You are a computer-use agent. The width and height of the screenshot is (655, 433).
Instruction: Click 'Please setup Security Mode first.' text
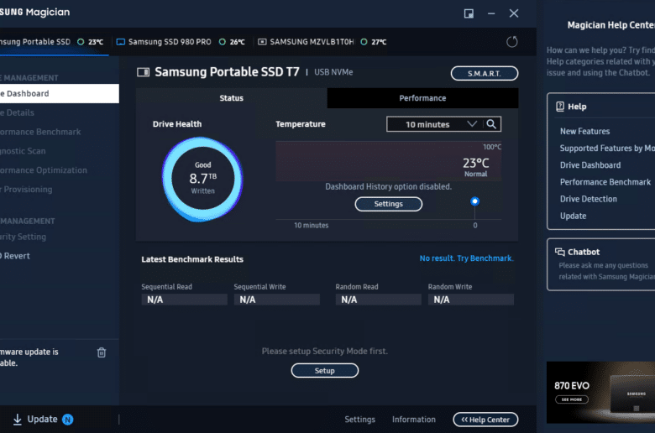tap(325, 351)
